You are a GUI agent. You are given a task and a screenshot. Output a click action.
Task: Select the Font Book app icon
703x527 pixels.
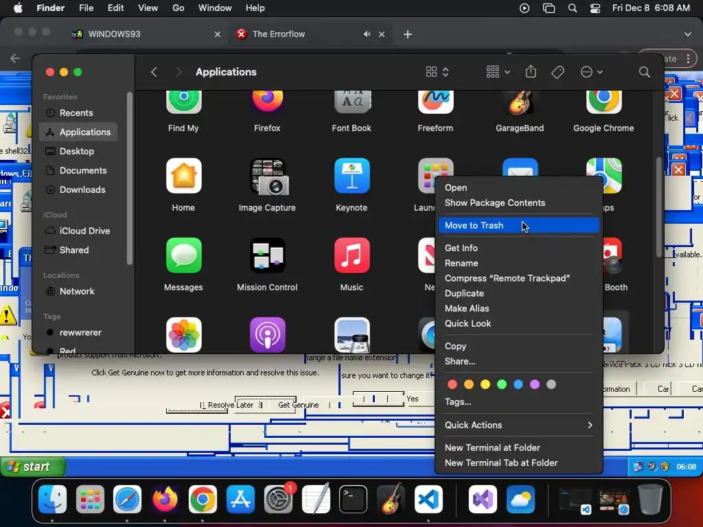pyautogui.click(x=351, y=102)
